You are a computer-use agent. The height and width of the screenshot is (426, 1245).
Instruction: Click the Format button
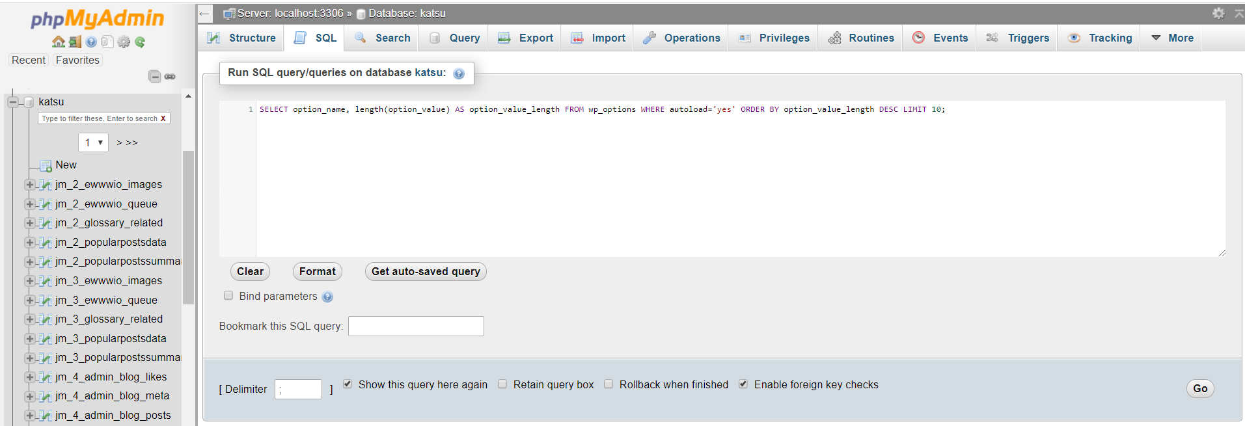click(x=317, y=271)
